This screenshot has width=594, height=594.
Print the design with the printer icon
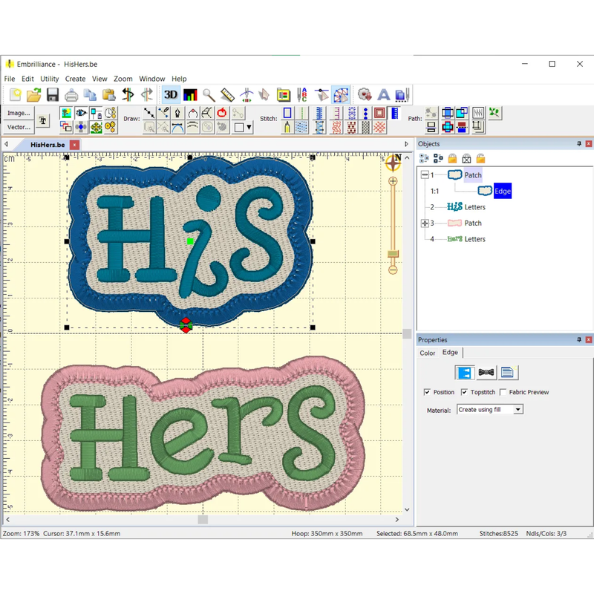71,95
